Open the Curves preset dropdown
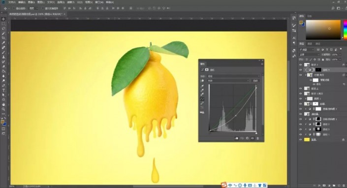The width and height of the screenshot is (347, 188). 233,76
